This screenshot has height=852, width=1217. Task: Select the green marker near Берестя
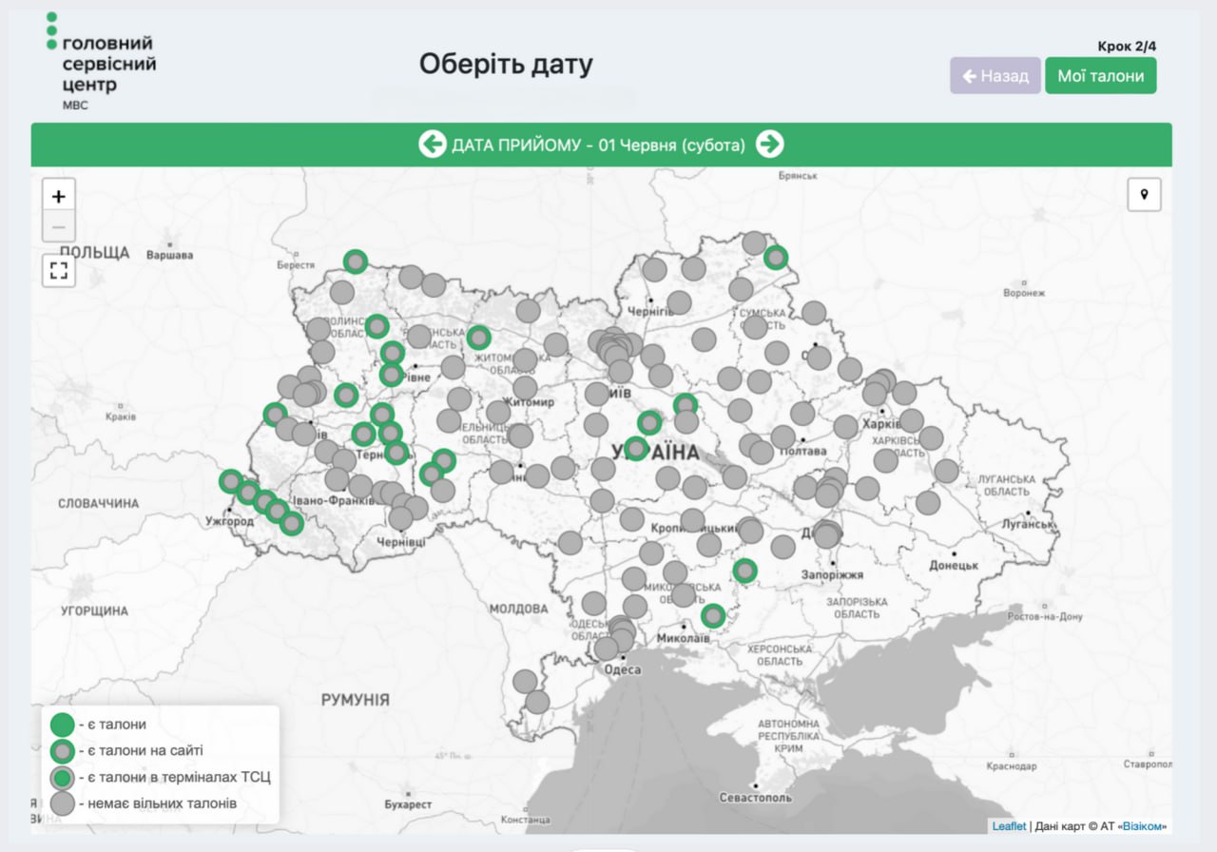[x=356, y=261]
